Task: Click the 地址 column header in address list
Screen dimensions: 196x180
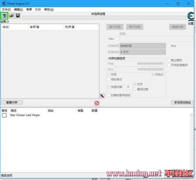Action: [51, 111]
